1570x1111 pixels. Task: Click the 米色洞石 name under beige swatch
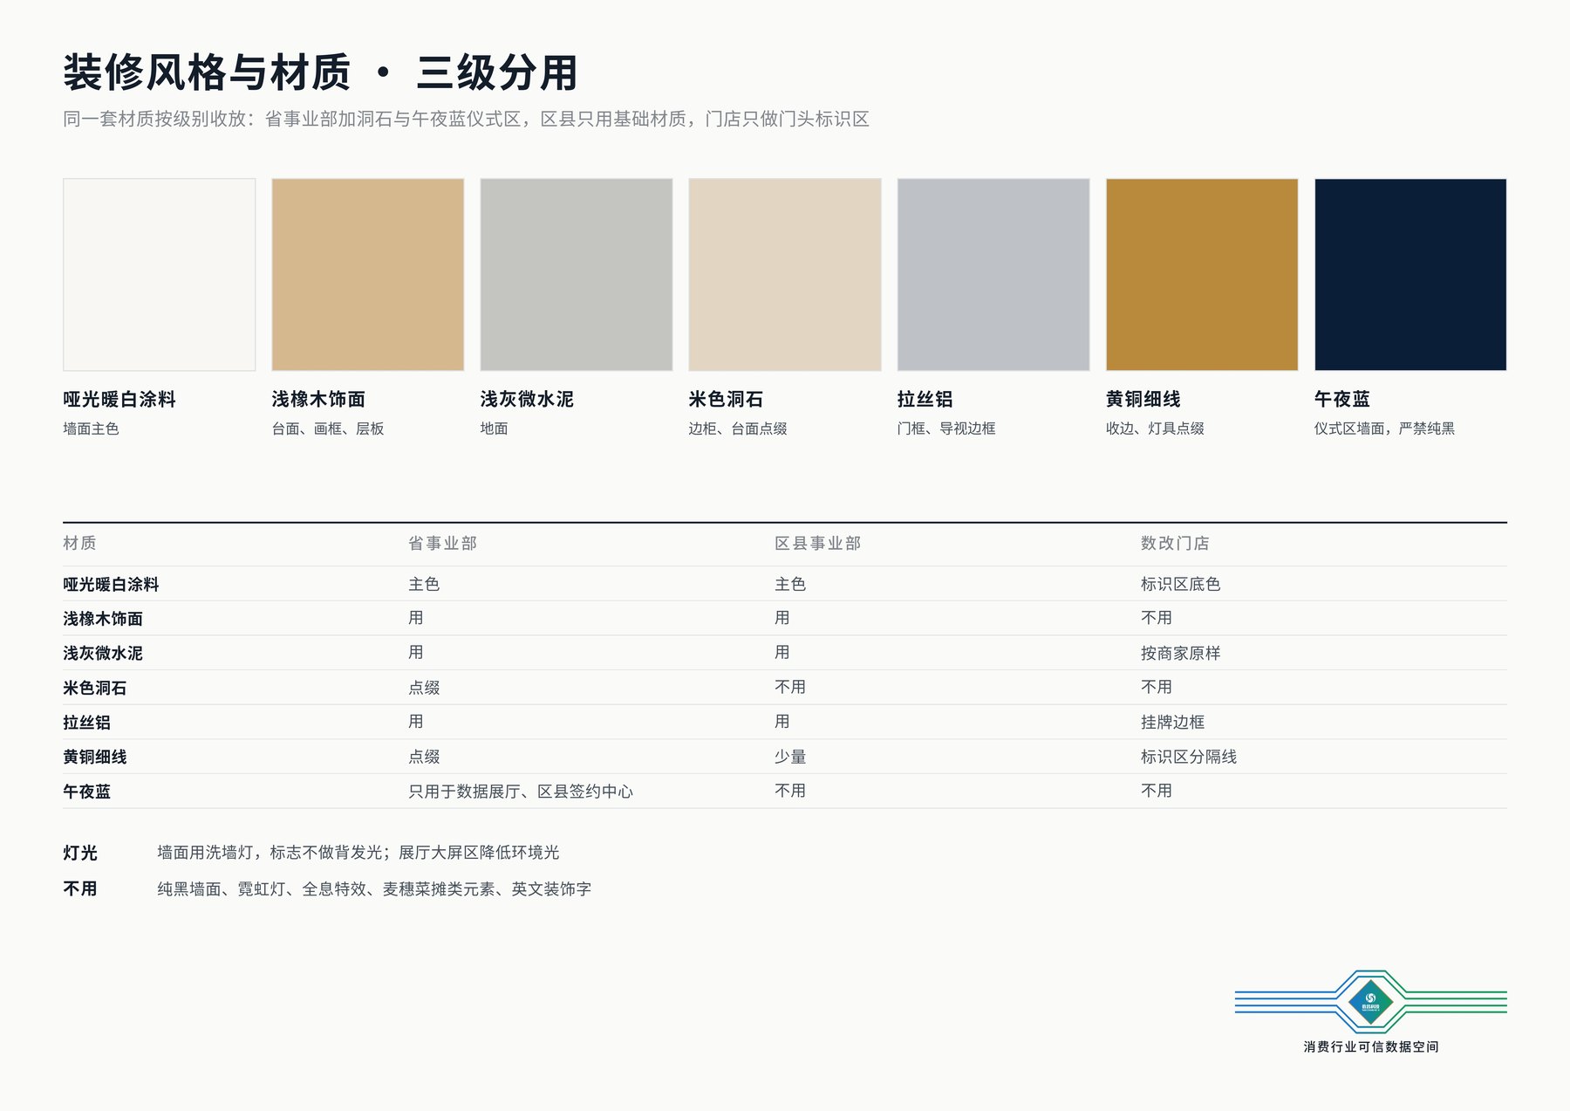726,399
